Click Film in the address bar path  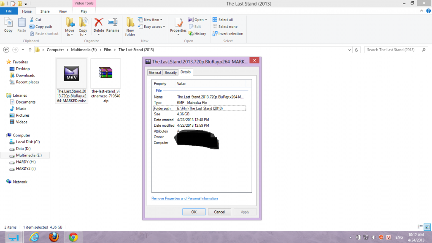click(108, 50)
